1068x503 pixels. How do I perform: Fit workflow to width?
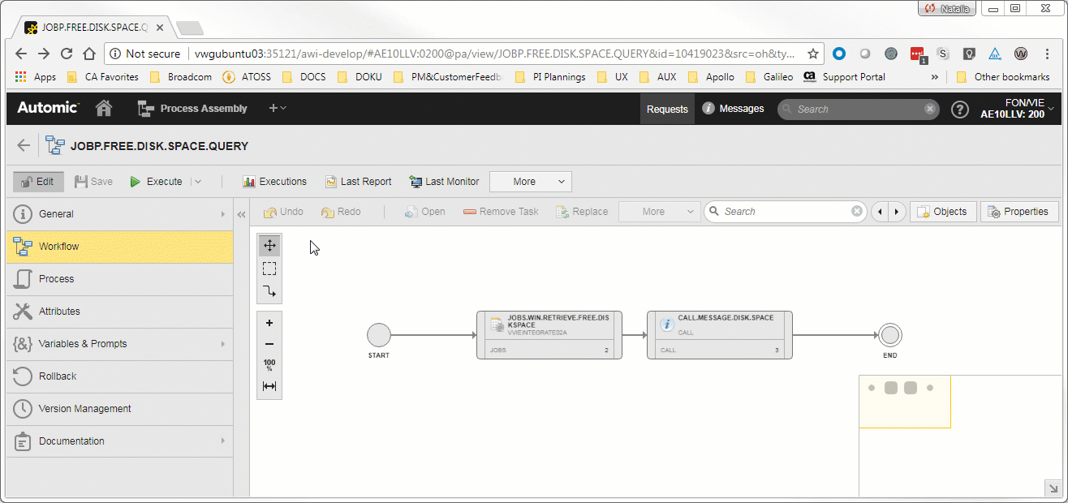click(x=269, y=387)
